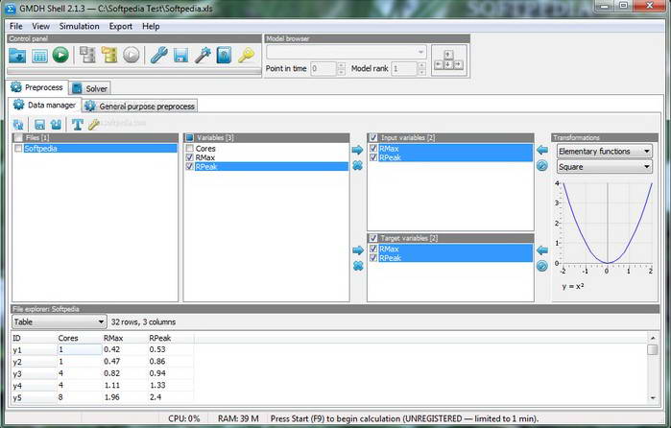Click the blue arrow adding to Input variables
This screenshot has width=671, height=428.
click(x=357, y=150)
